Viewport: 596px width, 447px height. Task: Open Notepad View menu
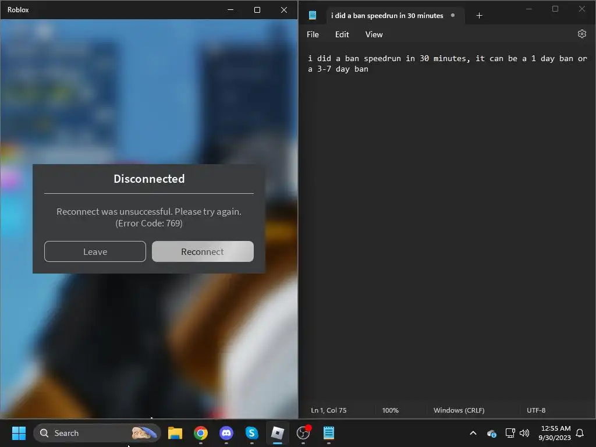374,34
